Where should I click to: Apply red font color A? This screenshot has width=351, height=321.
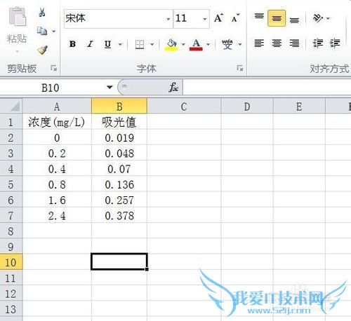196,44
